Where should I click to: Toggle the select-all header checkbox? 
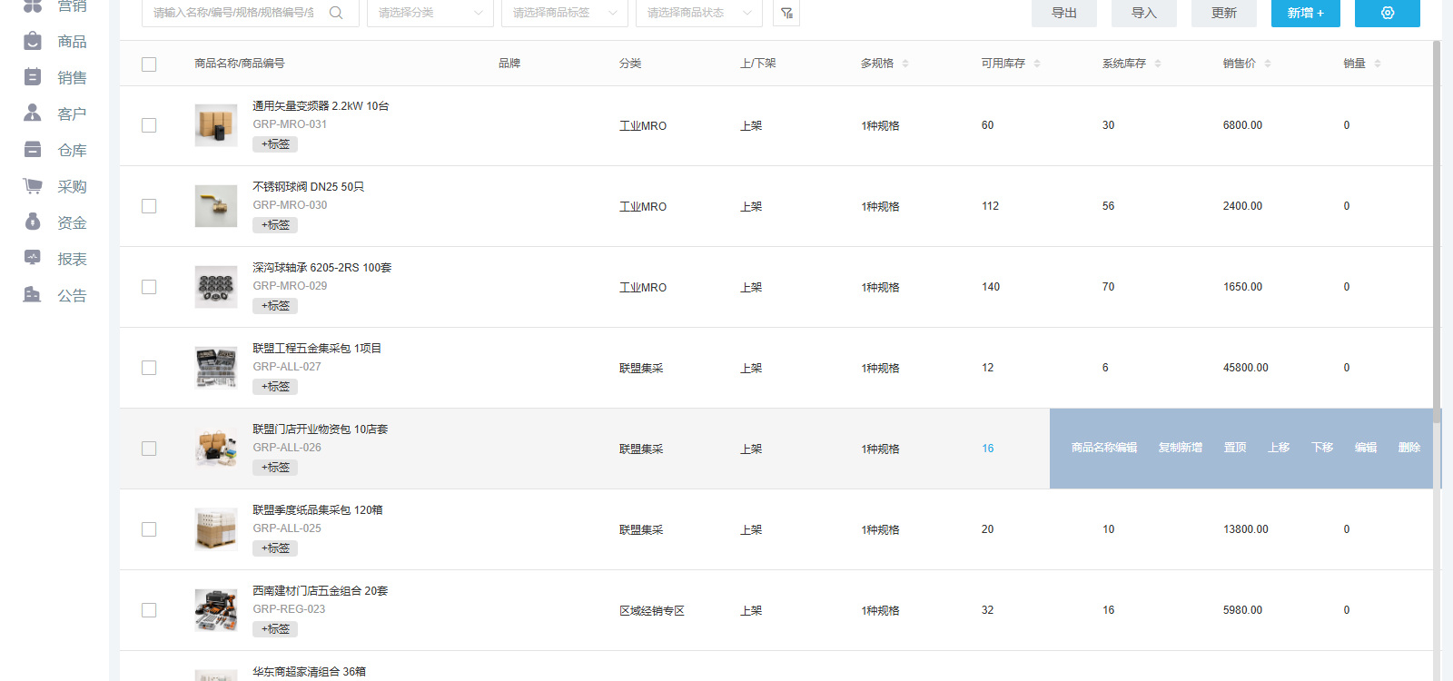(x=149, y=64)
